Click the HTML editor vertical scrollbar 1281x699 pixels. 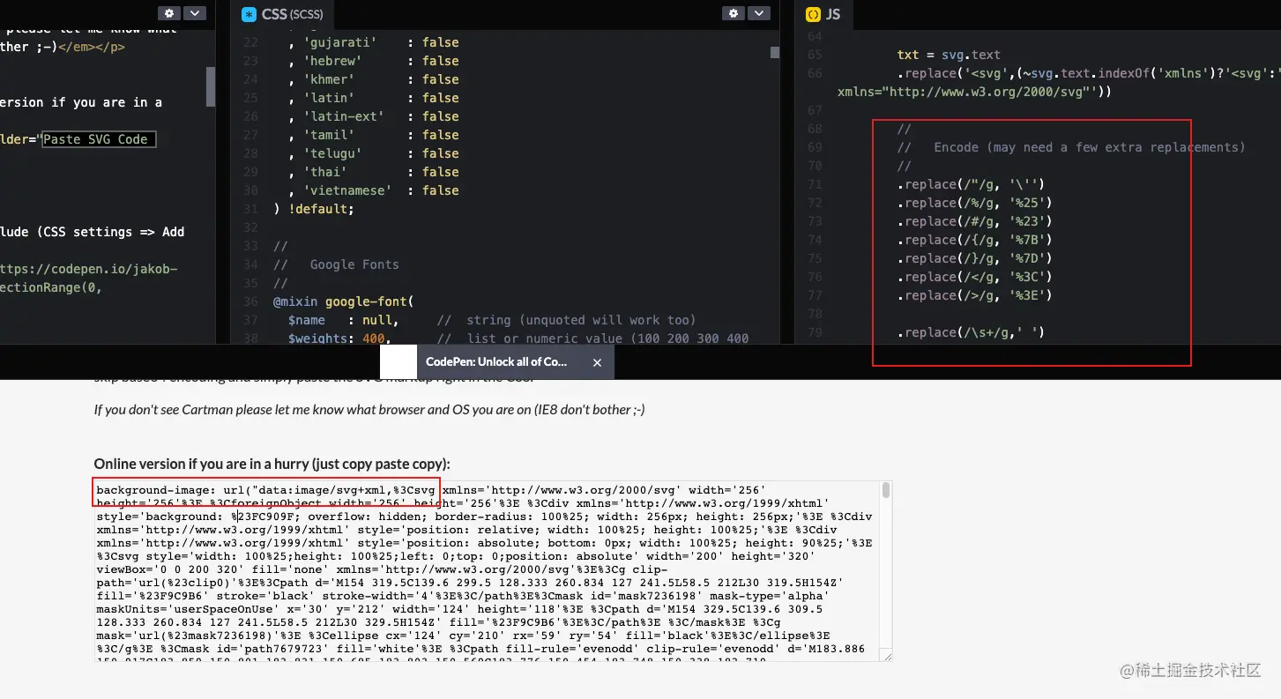tap(211, 86)
